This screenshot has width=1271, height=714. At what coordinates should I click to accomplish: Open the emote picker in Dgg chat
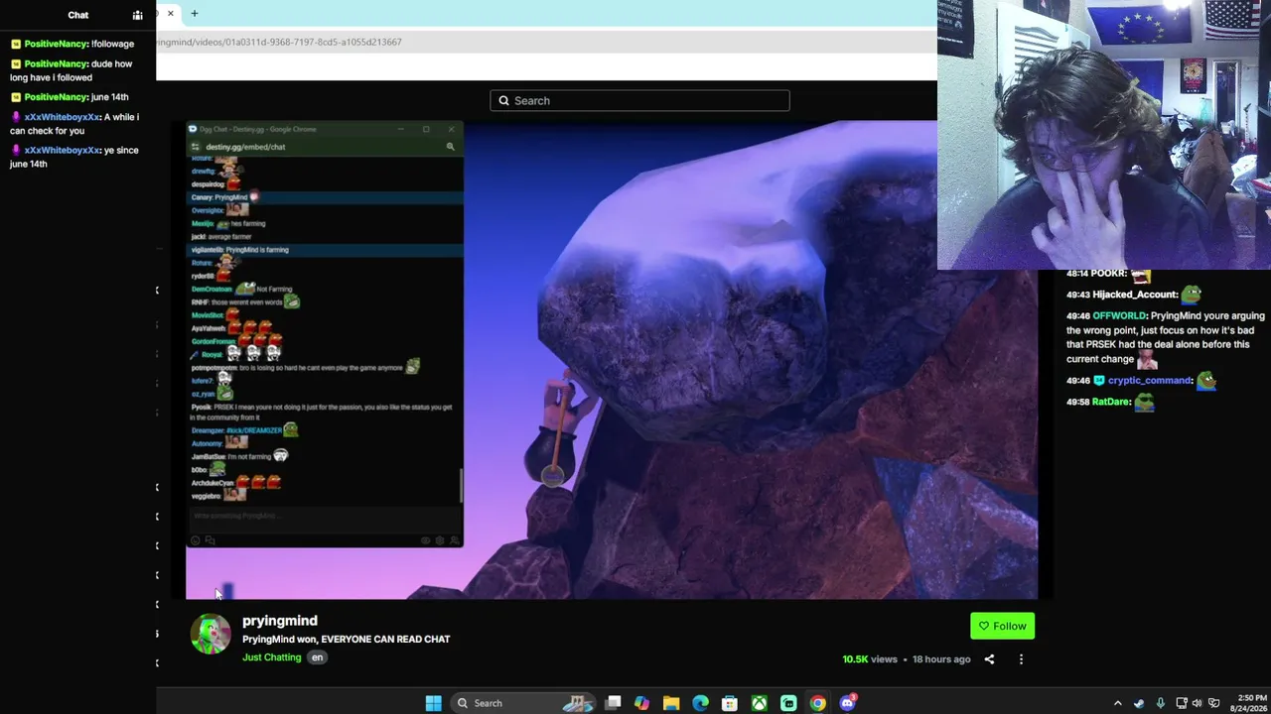pos(196,540)
